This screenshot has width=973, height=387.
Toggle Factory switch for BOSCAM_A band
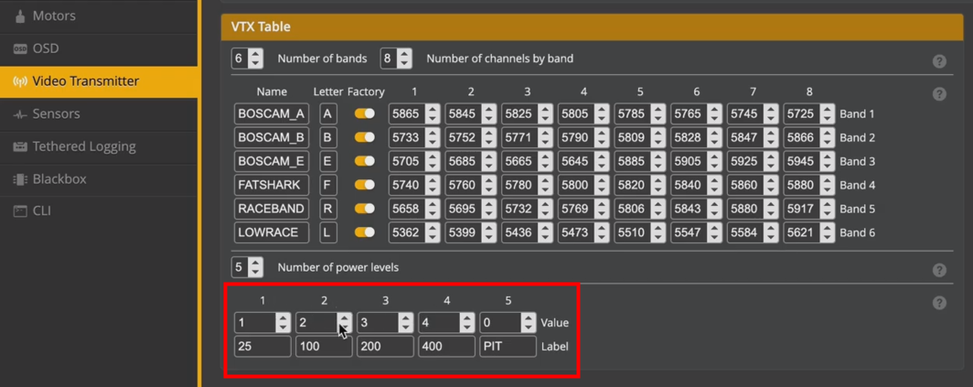365,113
